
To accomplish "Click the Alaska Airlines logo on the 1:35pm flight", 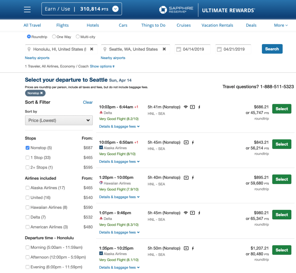I will pyautogui.click(x=101, y=253).
